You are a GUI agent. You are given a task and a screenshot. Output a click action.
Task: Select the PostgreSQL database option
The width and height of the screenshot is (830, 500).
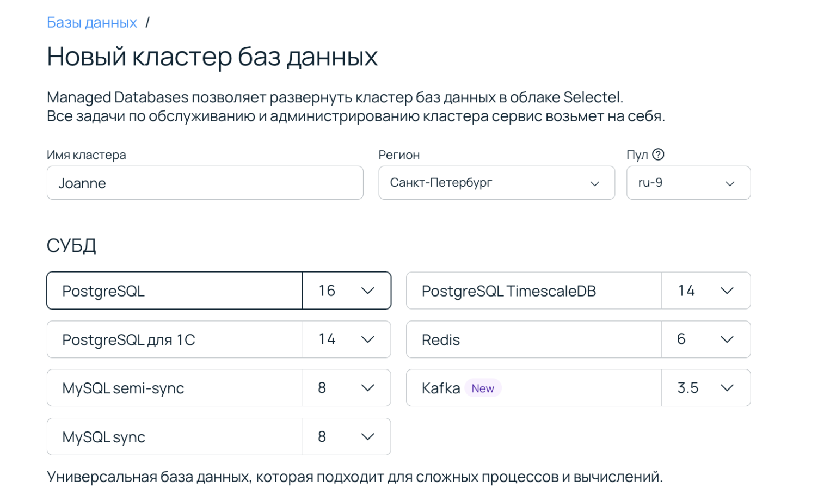pos(174,291)
